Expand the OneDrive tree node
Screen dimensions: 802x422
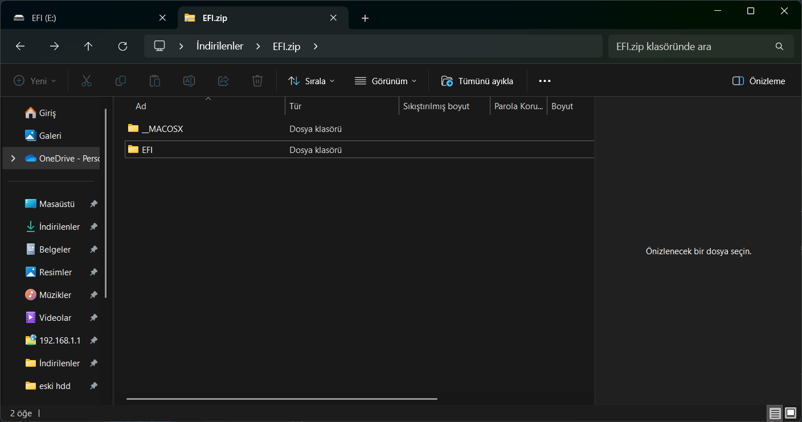click(x=14, y=158)
